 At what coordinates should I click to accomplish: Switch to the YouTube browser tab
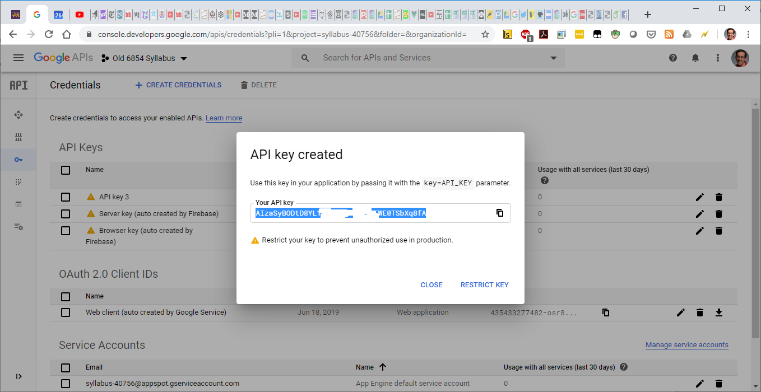80,15
